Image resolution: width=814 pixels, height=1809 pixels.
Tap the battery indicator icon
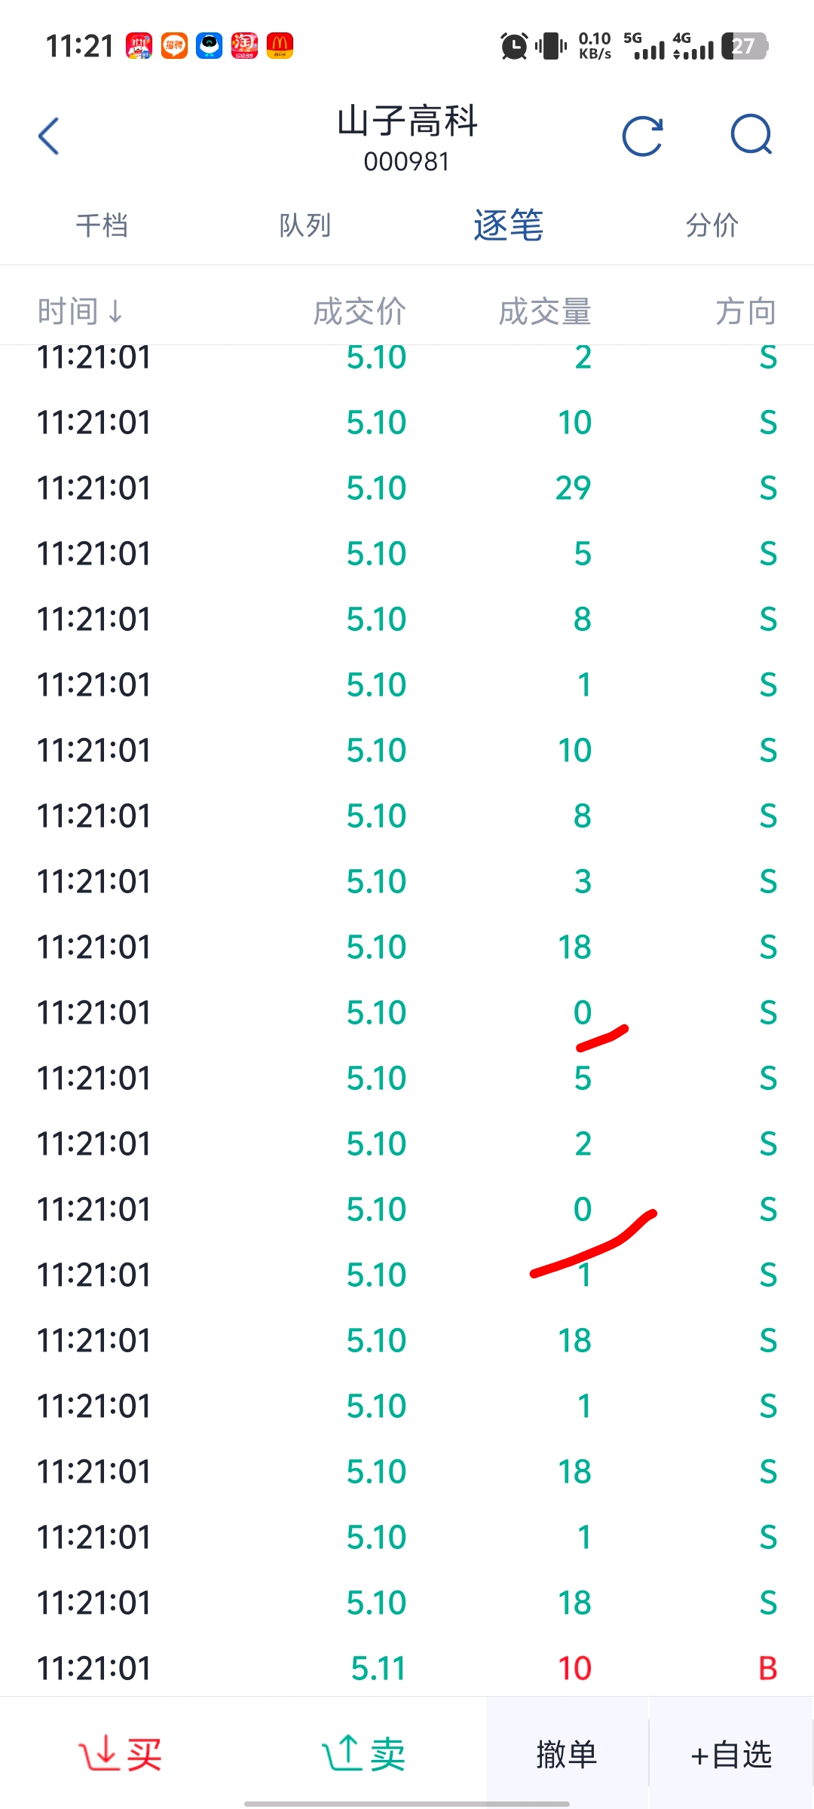coord(744,46)
